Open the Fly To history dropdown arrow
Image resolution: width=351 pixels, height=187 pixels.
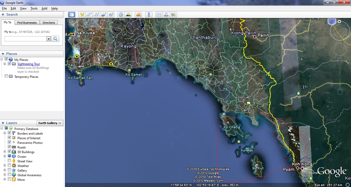(x=49, y=39)
